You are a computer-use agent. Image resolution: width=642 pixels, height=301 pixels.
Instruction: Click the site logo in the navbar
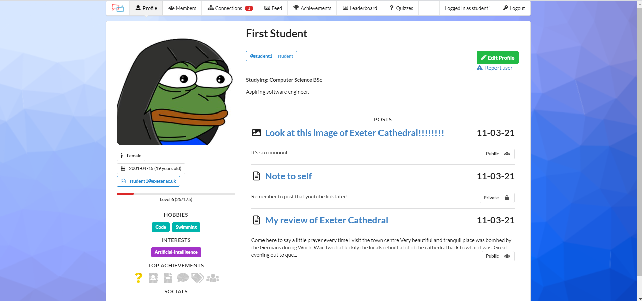(x=118, y=8)
